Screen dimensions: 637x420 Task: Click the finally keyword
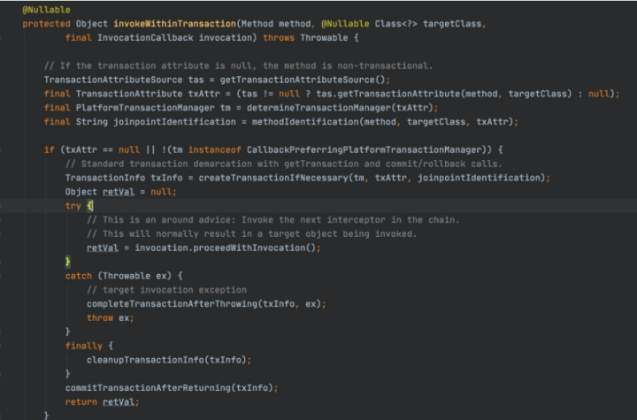click(x=84, y=346)
